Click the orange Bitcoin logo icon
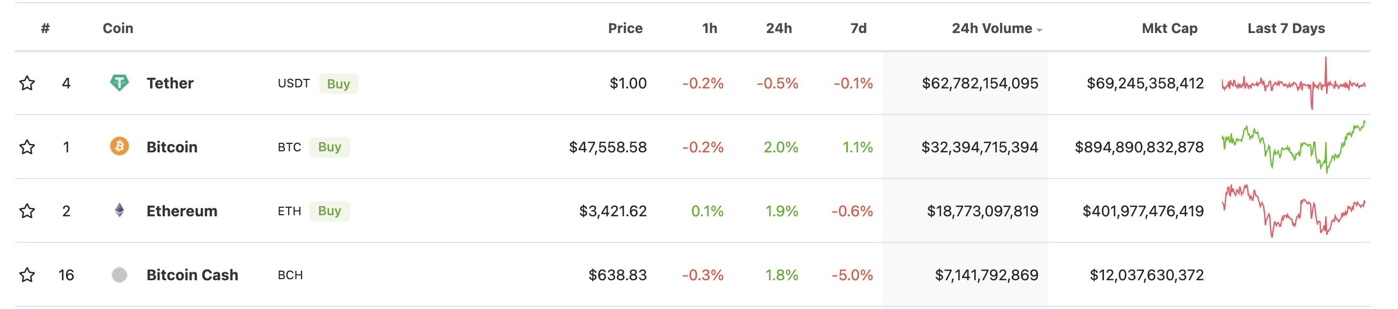Screen dimensions: 1398x309 [x=120, y=147]
